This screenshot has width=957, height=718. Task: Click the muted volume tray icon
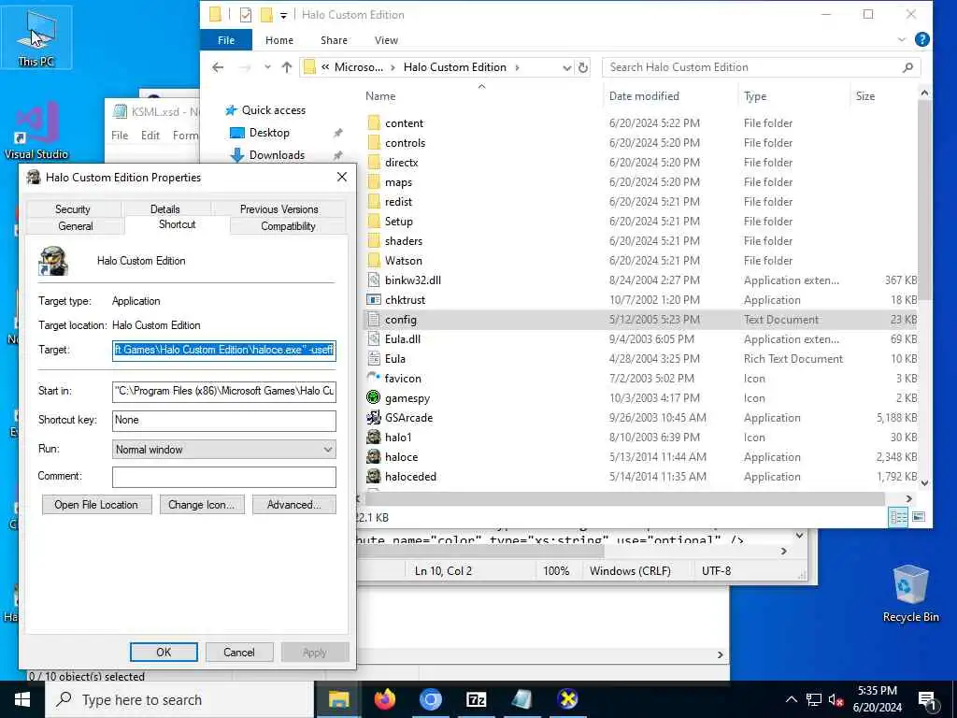click(x=836, y=699)
